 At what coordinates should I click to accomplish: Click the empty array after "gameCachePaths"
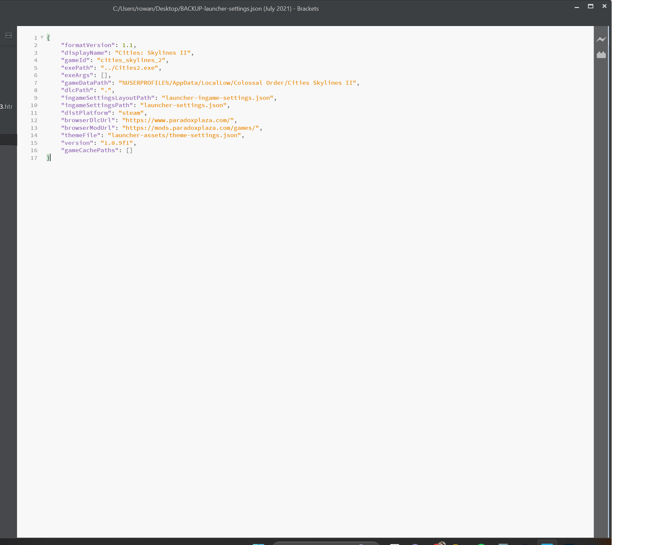129,150
